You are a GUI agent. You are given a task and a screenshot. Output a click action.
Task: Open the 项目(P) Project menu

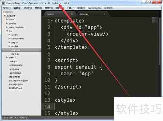[x=81, y=8]
